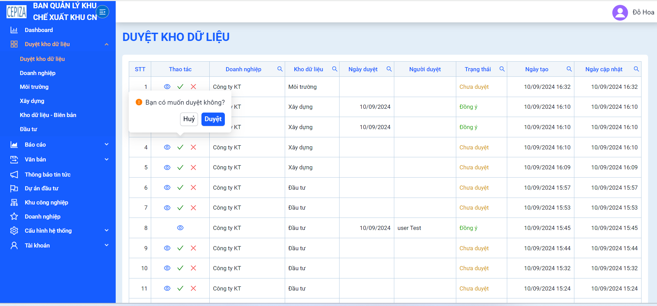The width and height of the screenshot is (657, 306).
Task: Click the red reject X in row 1
Action: pyautogui.click(x=194, y=87)
